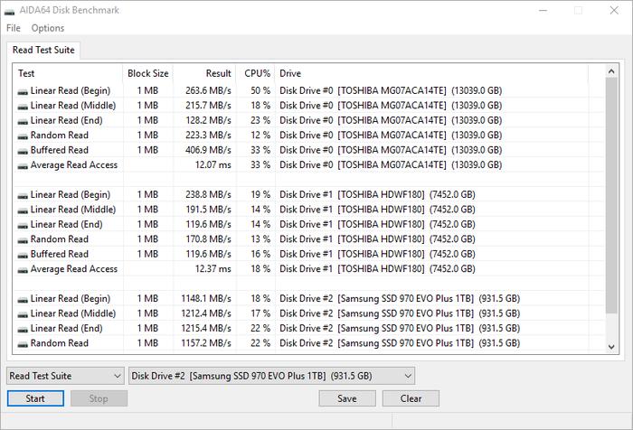Click drive icon of Disk #2 Linear Read (Begin)
The width and height of the screenshot is (633, 430).
[23, 300]
